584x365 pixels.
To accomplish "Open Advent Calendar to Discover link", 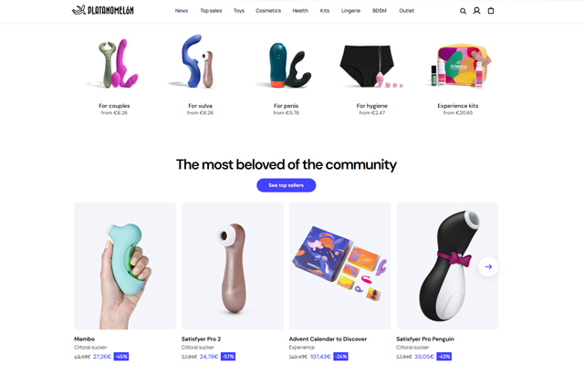I will click(328, 339).
